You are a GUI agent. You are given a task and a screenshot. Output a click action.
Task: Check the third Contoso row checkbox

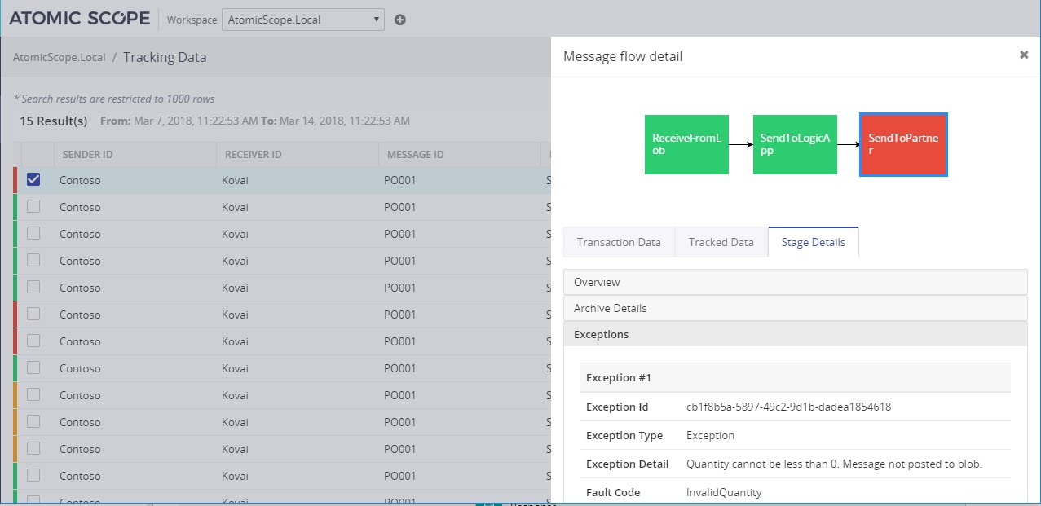[33, 234]
